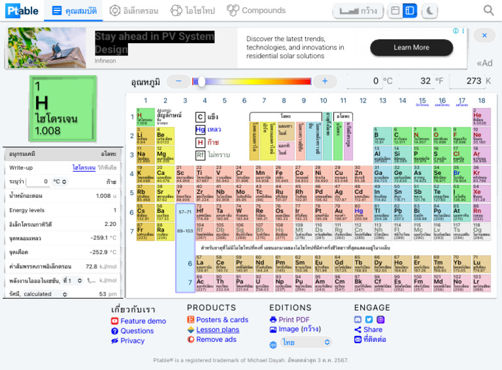This screenshot has height=370, width=502.
Task: Select the Carbon element cell
Action: coord(403,136)
